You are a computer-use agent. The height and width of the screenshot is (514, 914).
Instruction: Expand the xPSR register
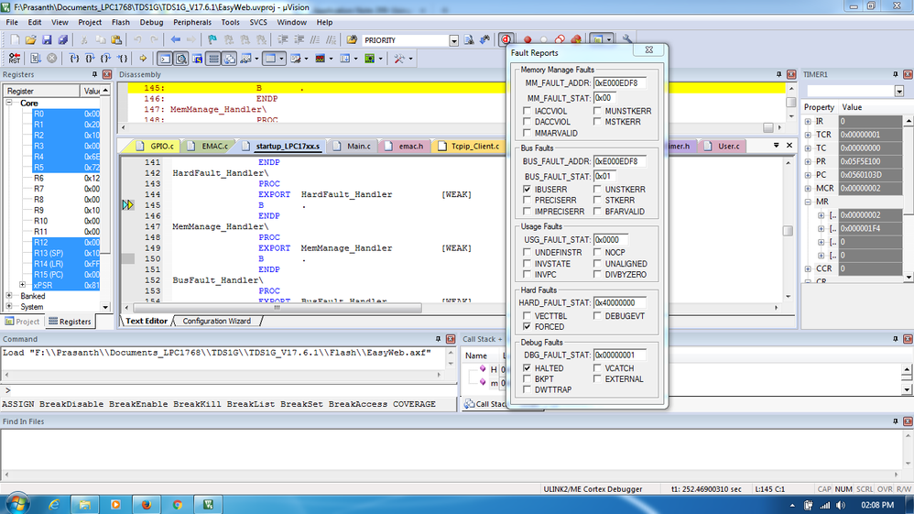tap(22, 285)
